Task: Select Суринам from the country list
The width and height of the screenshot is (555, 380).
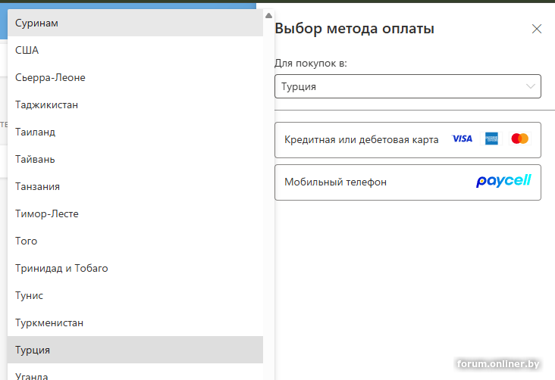Action: tap(135, 23)
